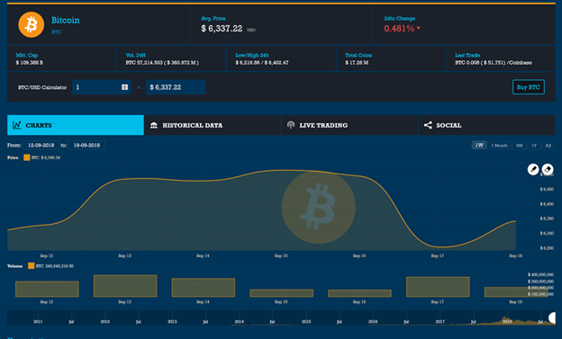The width and height of the screenshot is (562, 339).
Task: Toggle the BTC volume series legend swatch
Action: click(32, 265)
